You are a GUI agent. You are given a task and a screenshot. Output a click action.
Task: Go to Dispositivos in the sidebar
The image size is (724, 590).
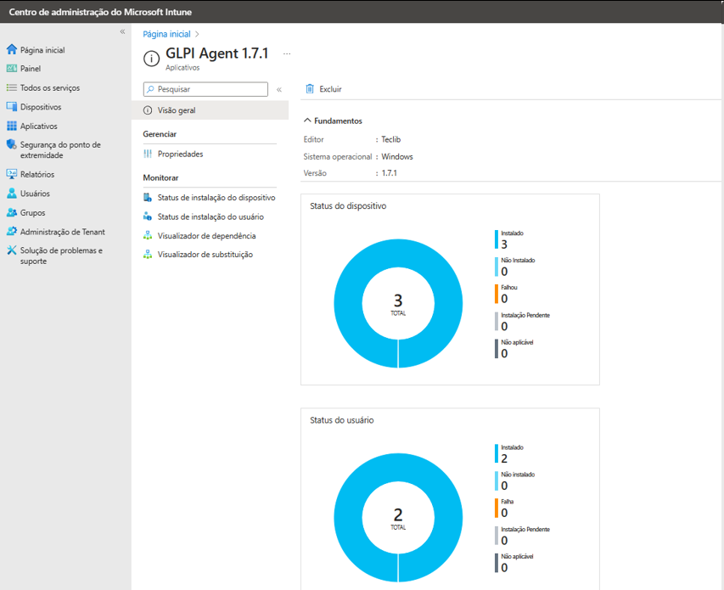click(41, 107)
